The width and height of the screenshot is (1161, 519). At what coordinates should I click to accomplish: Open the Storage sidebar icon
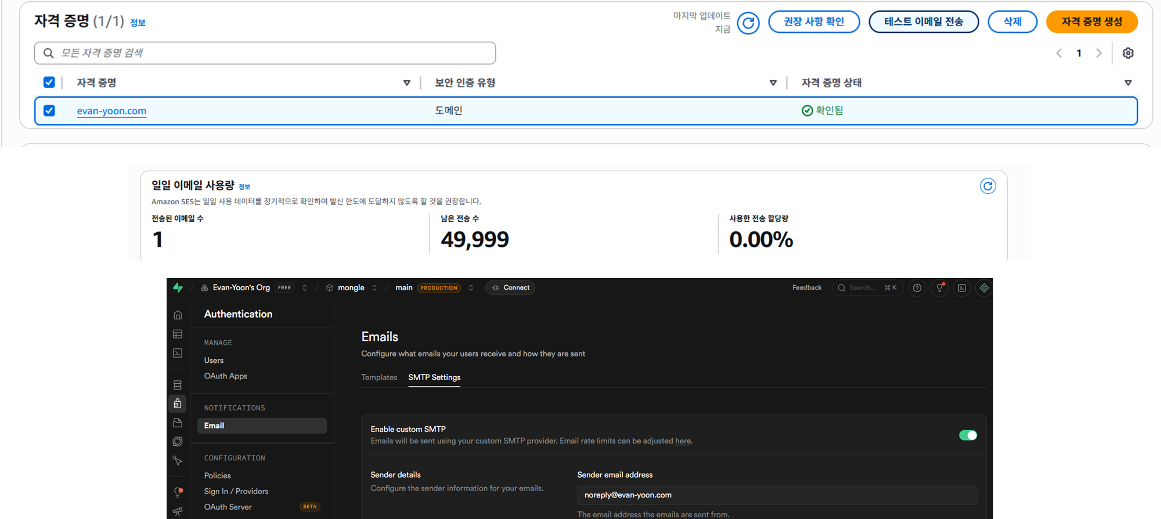178,423
